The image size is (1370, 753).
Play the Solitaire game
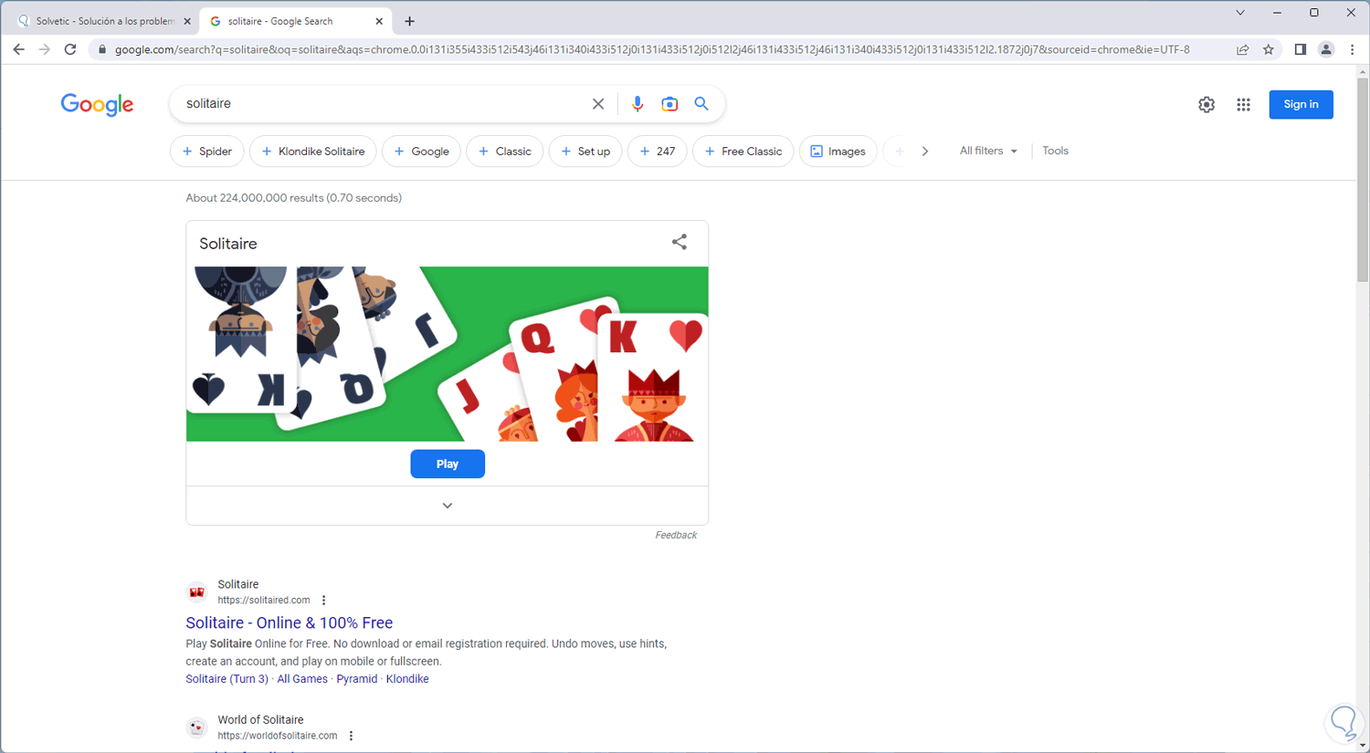coord(448,464)
